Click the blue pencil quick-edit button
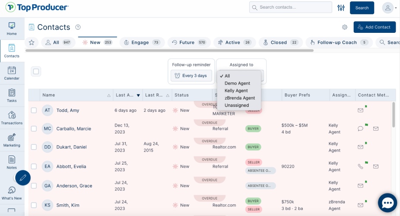 click(23, 178)
